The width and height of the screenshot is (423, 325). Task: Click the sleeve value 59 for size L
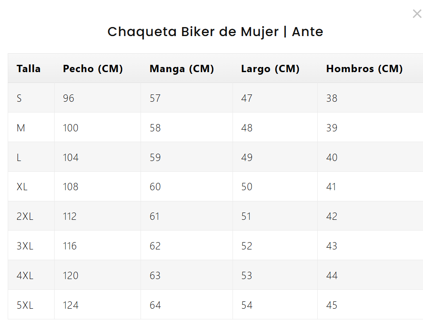pos(154,157)
